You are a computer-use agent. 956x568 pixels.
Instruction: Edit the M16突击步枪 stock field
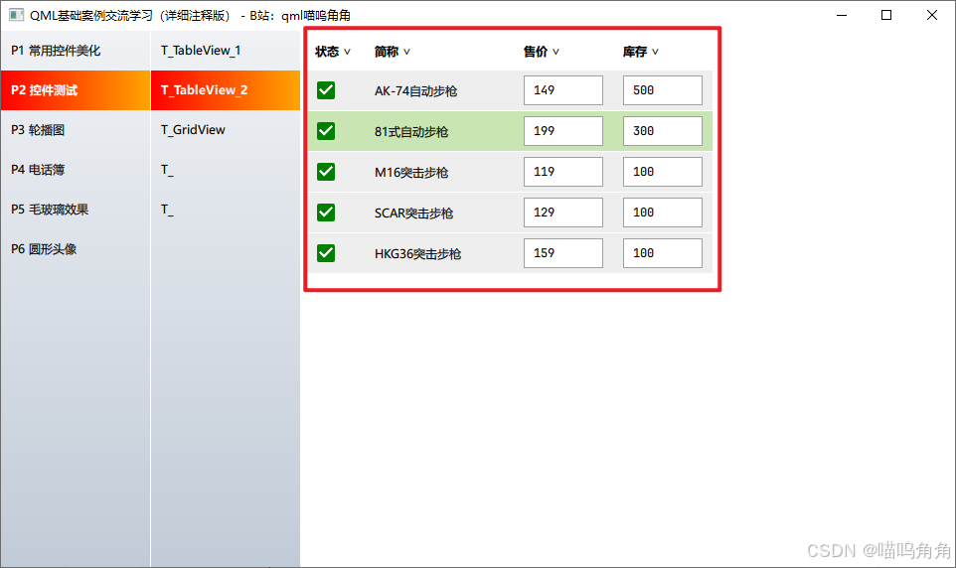[663, 172]
